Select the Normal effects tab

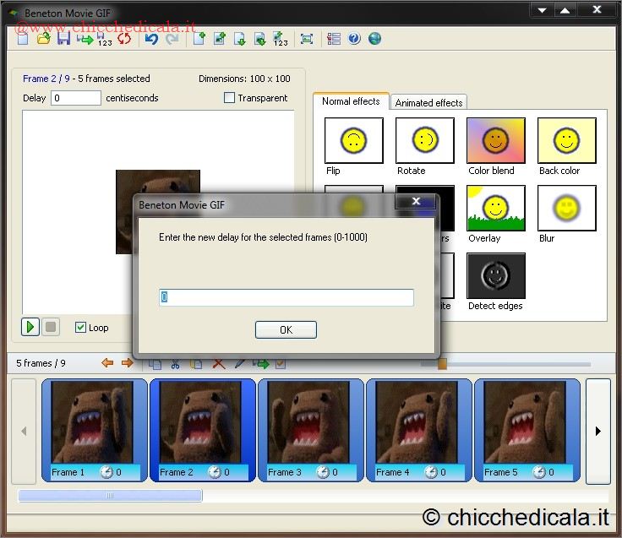351,101
